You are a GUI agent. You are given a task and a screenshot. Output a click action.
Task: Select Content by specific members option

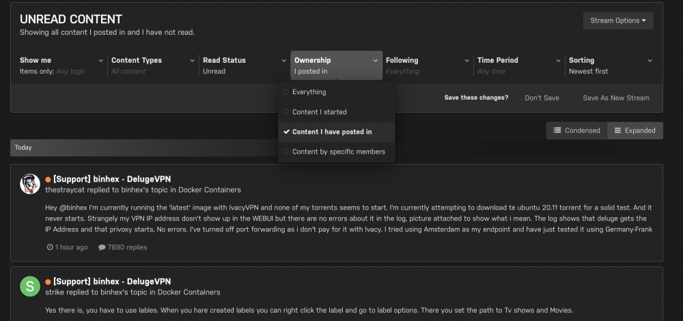(337, 152)
